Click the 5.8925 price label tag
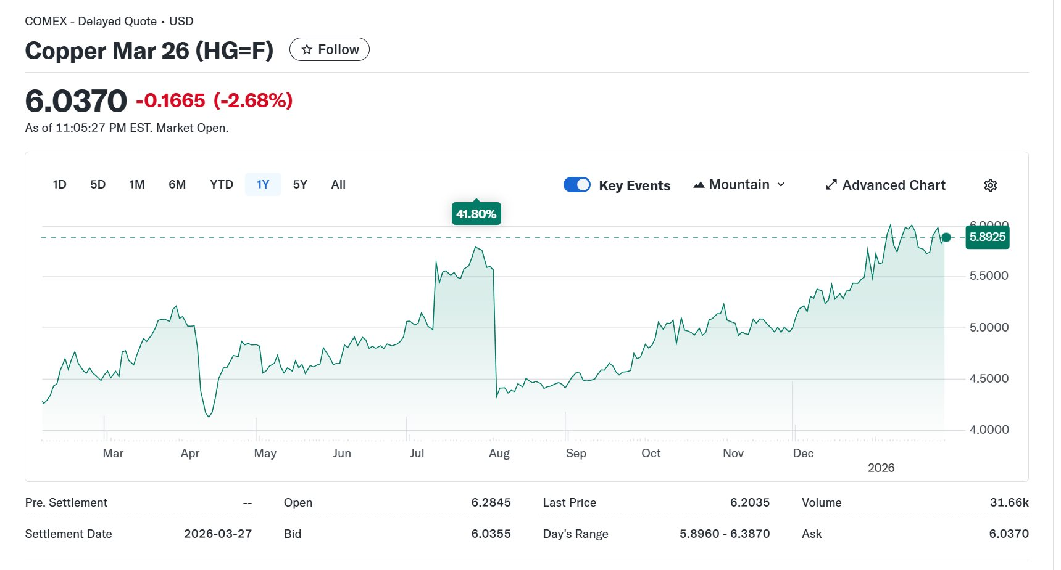 coord(987,237)
